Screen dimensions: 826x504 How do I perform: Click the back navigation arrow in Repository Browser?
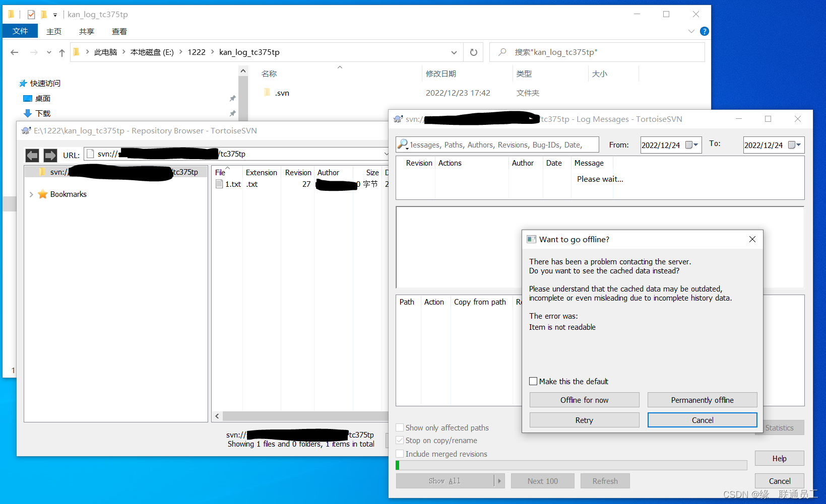pos(32,155)
